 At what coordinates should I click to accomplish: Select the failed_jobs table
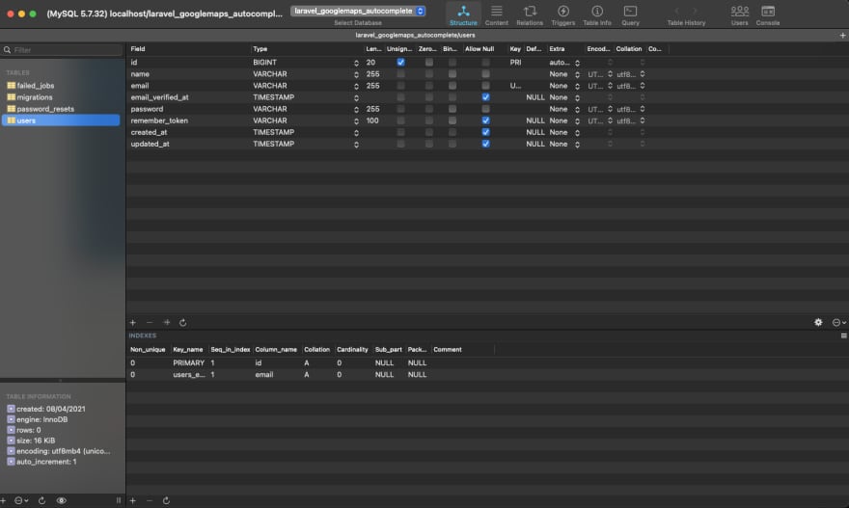point(37,86)
